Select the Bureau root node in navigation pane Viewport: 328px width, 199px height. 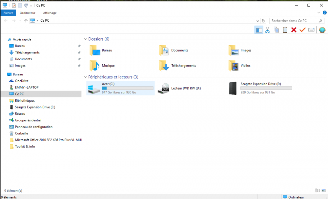pos(18,74)
